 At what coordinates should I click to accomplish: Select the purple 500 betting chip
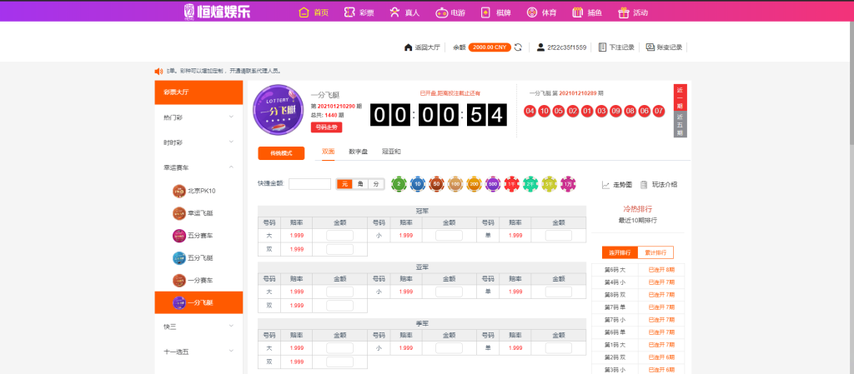click(x=493, y=183)
